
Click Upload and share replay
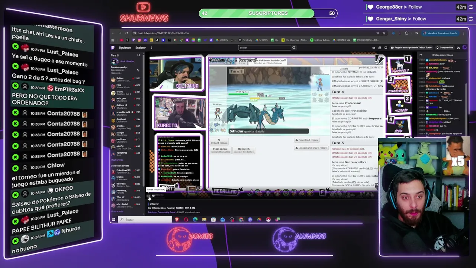(x=311, y=148)
